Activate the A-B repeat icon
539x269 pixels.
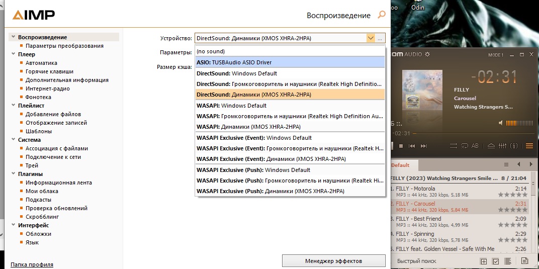tap(475, 146)
